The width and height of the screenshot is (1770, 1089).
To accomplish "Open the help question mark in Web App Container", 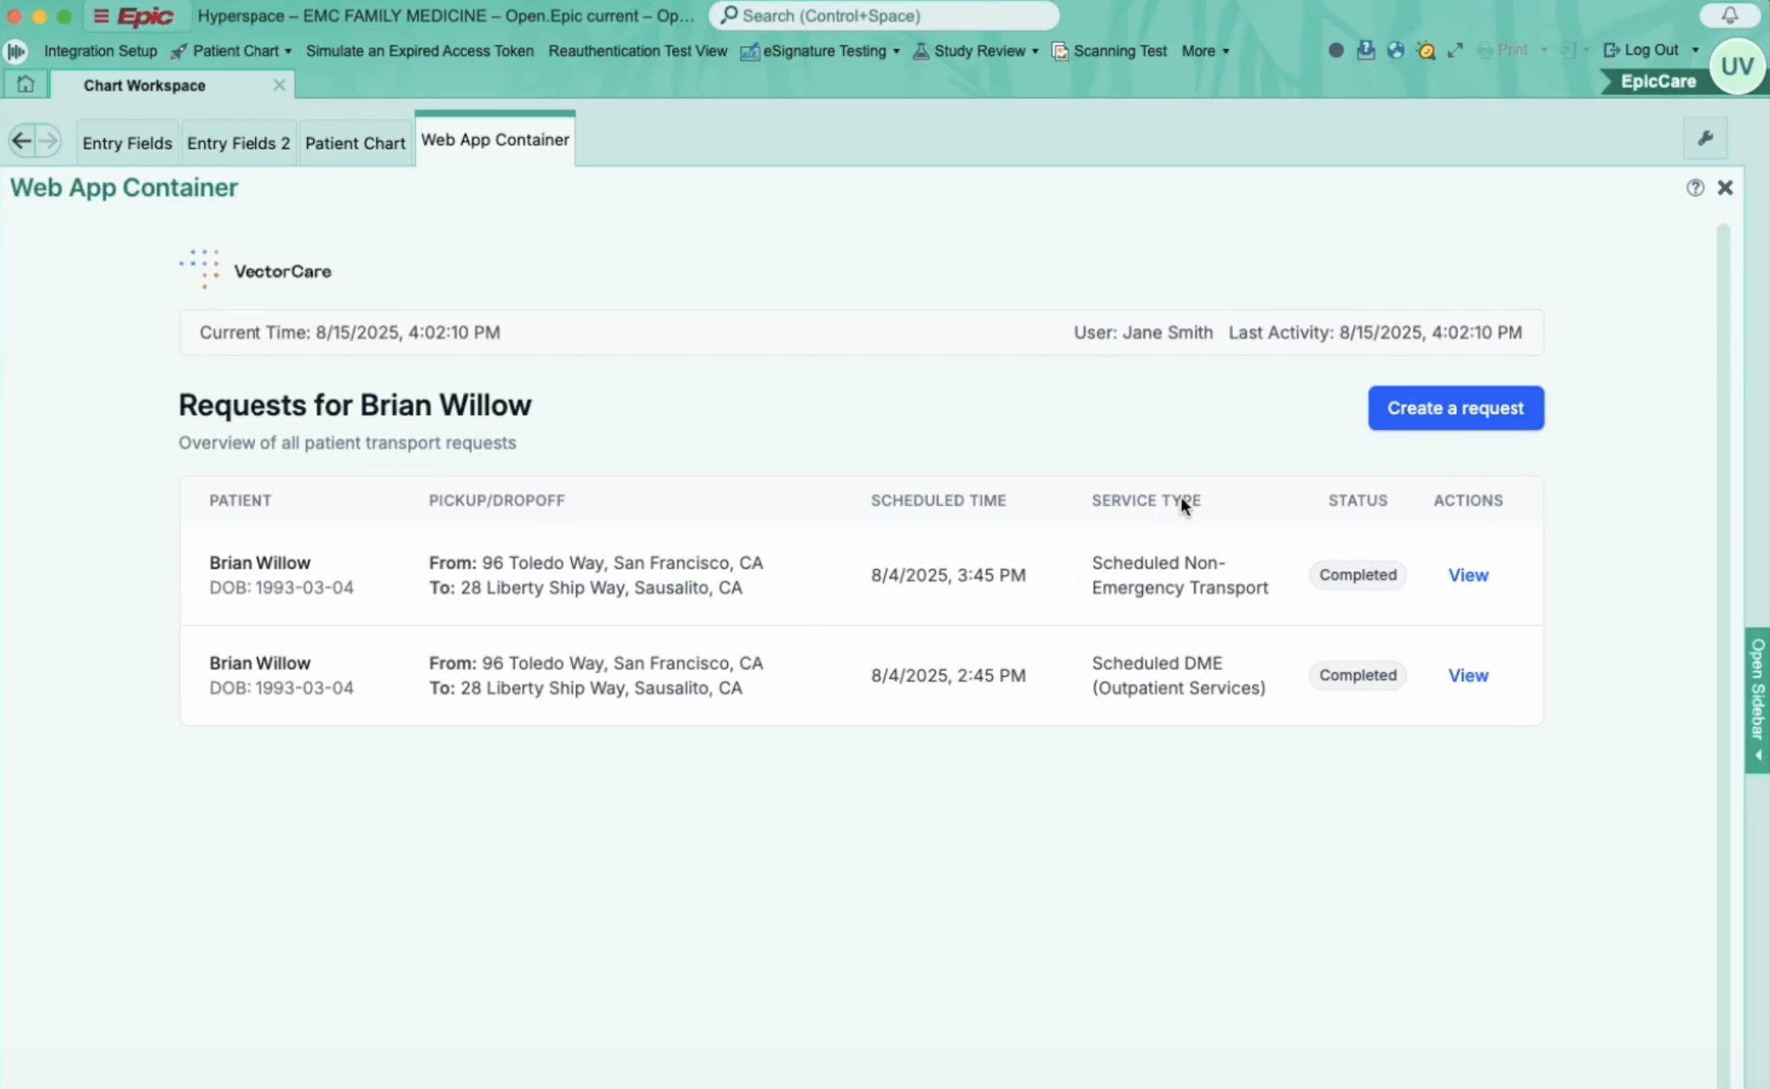I will pyautogui.click(x=1694, y=187).
